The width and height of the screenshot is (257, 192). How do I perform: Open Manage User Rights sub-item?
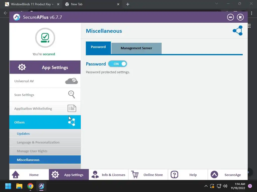[x=45, y=151]
